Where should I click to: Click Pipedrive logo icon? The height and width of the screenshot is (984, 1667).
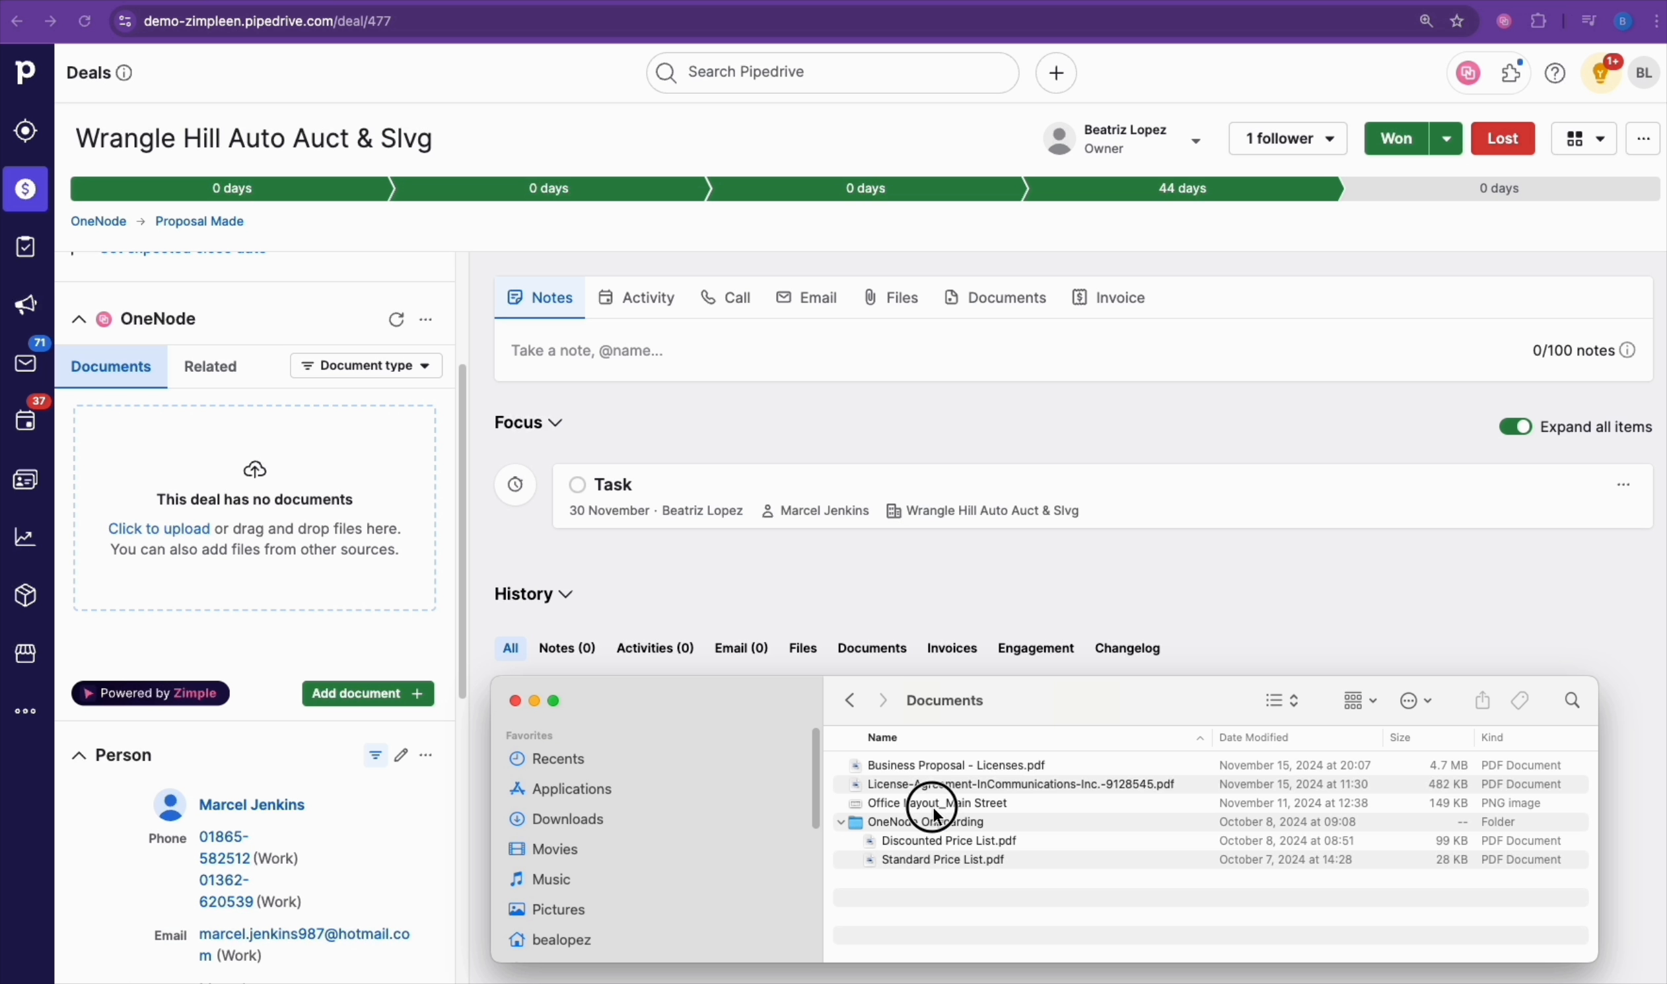pos(25,71)
